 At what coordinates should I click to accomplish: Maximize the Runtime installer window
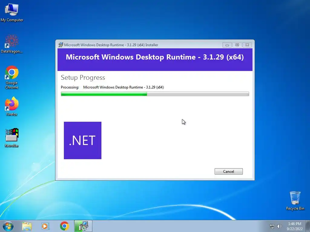click(237, 45)
